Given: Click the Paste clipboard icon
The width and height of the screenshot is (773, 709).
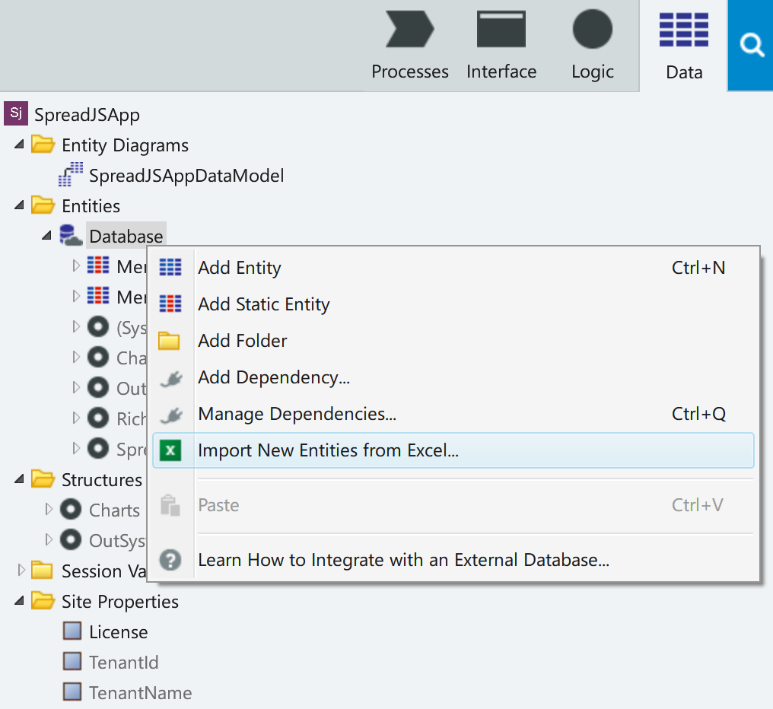Looking at the screenshot, I should [x=170, y=505].
